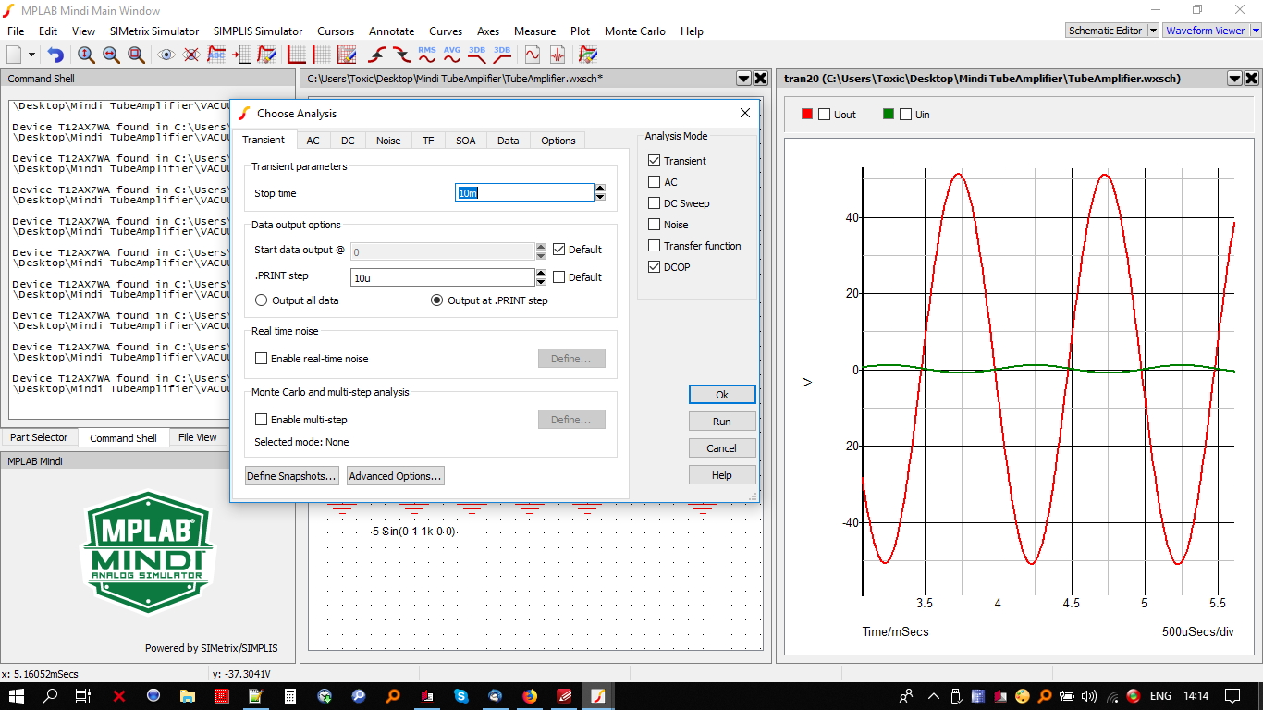Enable the AC analysis mode checkbox
Viewport: 1263px width, 710px height.
coord(655,182)
